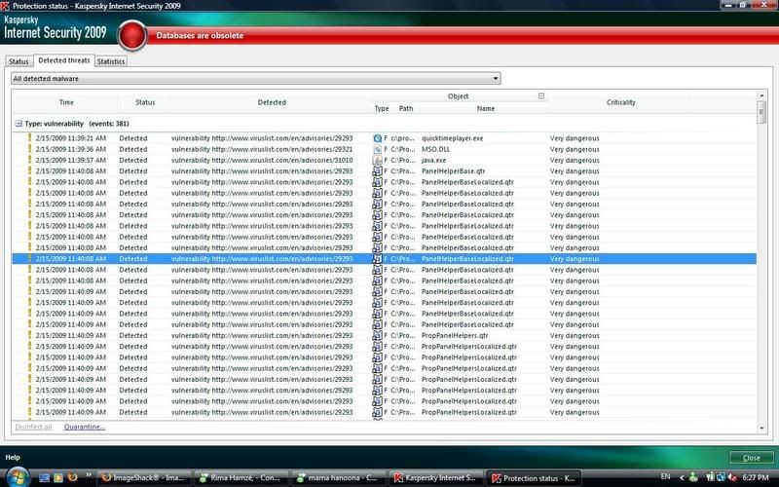The height and width of the screenshot is (487, 779).
Task: Click the red protection status indicator
Action: (132, 36)
